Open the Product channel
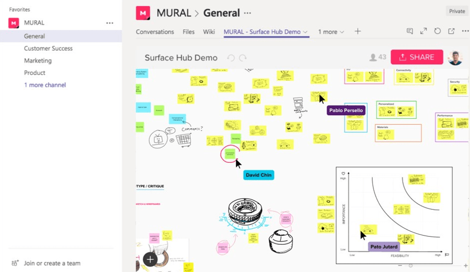Viewport: 470px width, 272px height. (34, 73)
